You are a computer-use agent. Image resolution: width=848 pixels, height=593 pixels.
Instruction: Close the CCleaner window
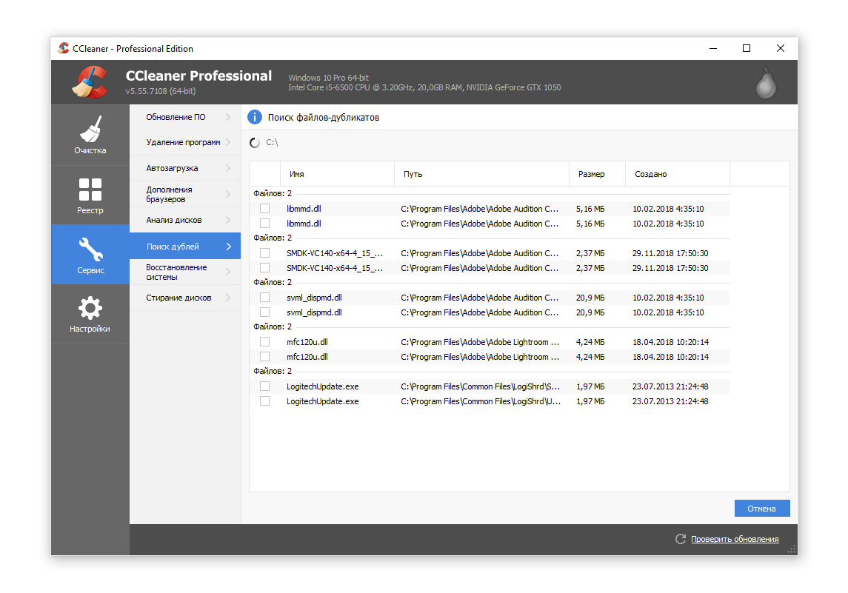tap(781, 49)
